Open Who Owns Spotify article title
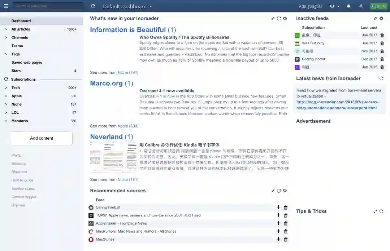Screen dimensions: 390x251 click(x=185, y=37)
